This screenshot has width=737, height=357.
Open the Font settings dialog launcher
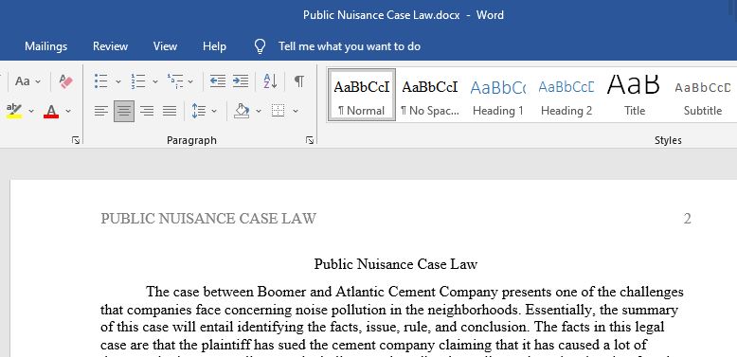coord(76,140)
